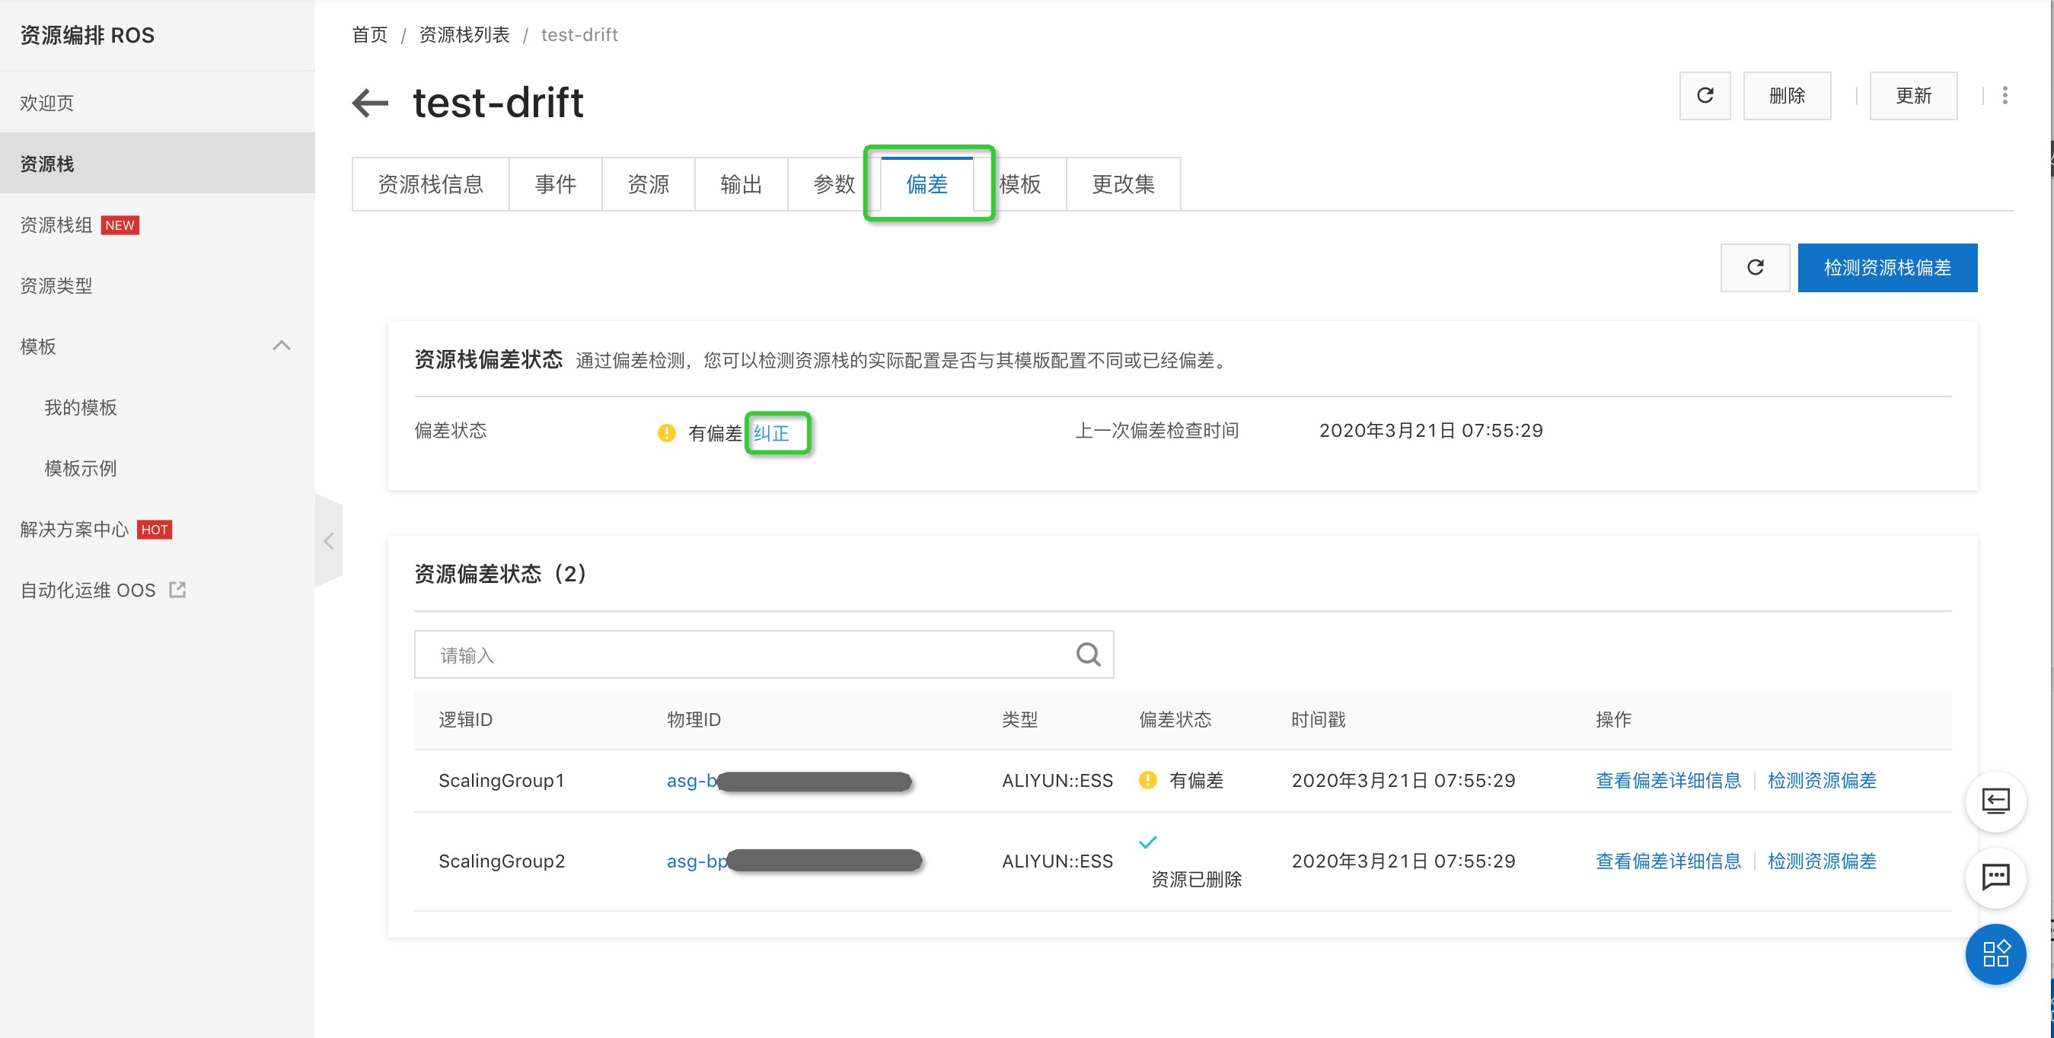Click the 检测资源栈偏差 button
This screenshot has width=2054, height=1038.
(x=1887, y=268)
